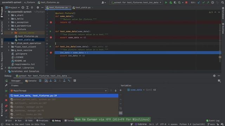Image resolution: width=225 pixels, height=126 pixels.
Task: Open the Project view dropdown
Action: coord(13,7)
